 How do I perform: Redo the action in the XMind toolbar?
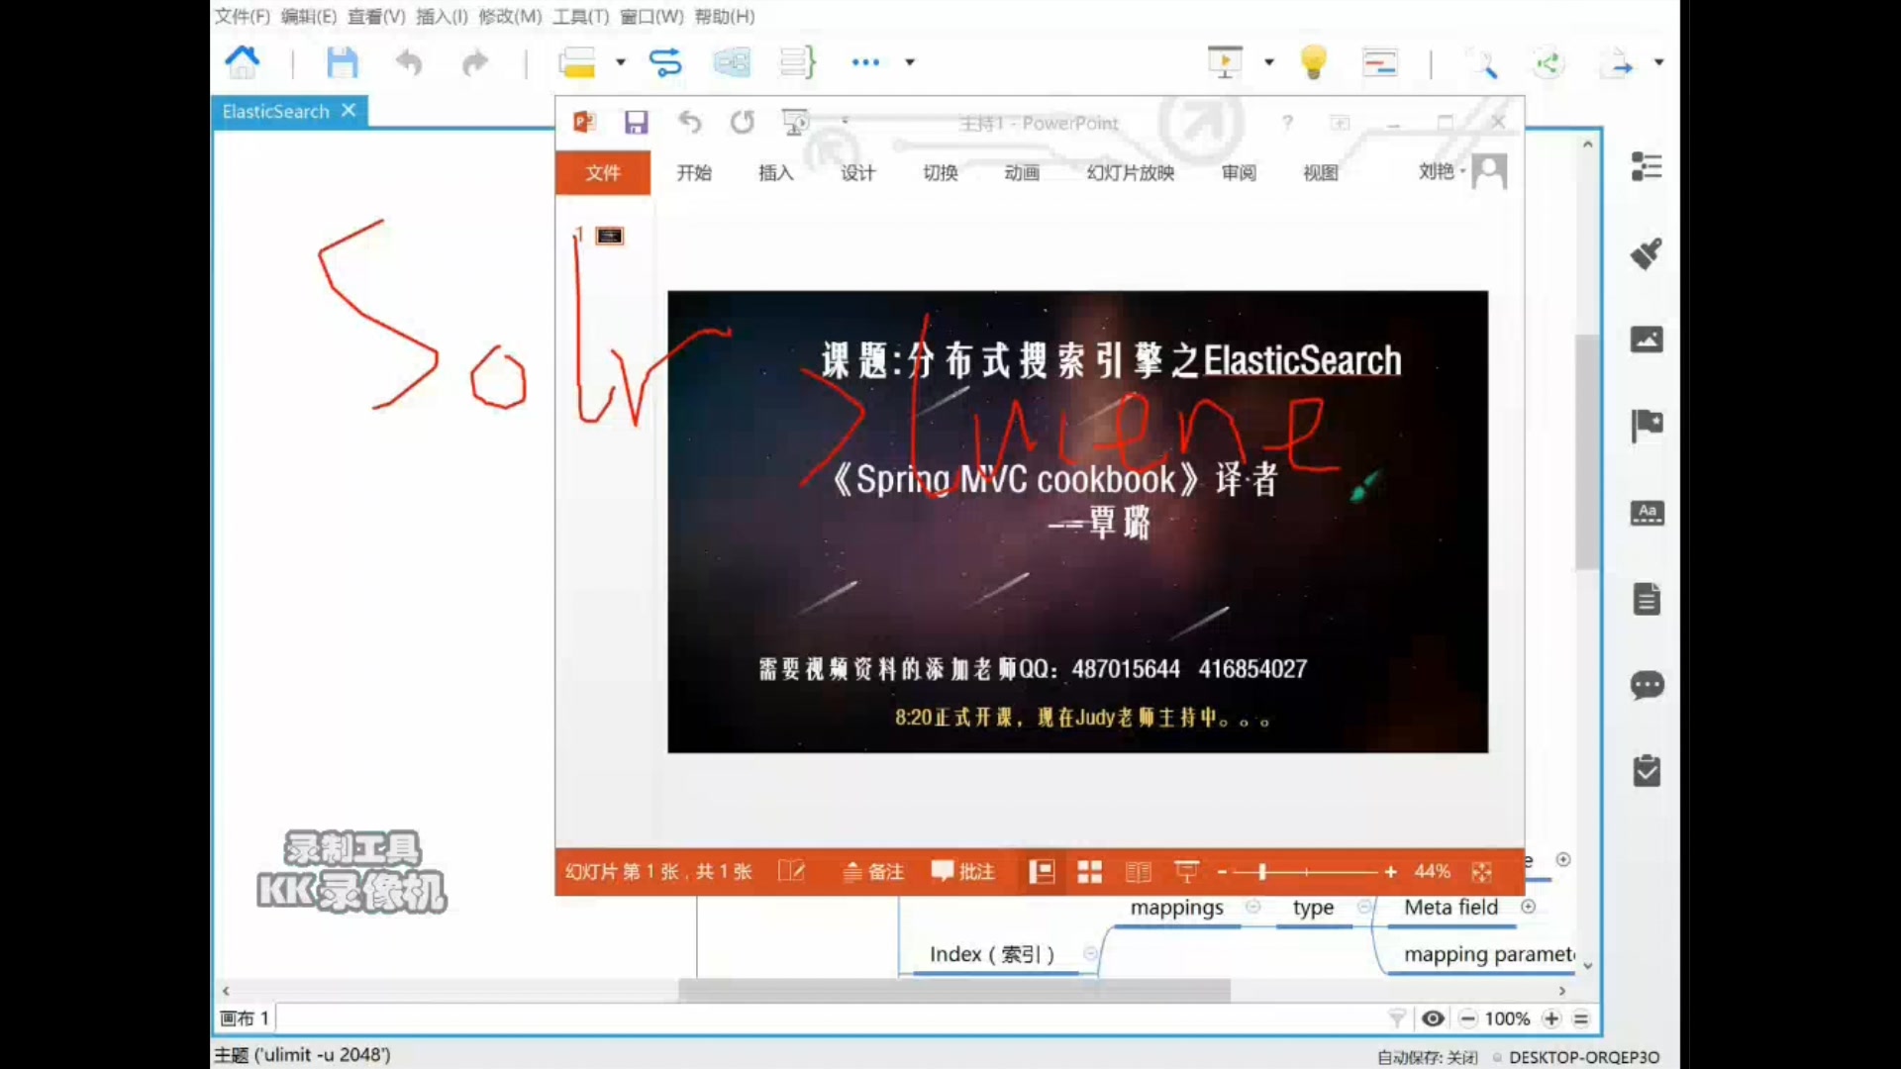point(475,62)
